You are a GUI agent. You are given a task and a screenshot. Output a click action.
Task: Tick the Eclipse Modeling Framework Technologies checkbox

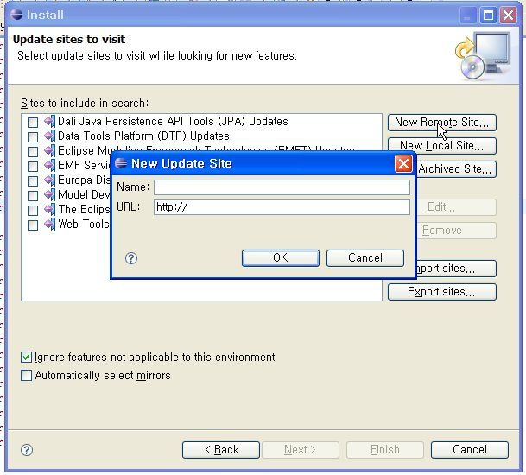coord(33,152)
